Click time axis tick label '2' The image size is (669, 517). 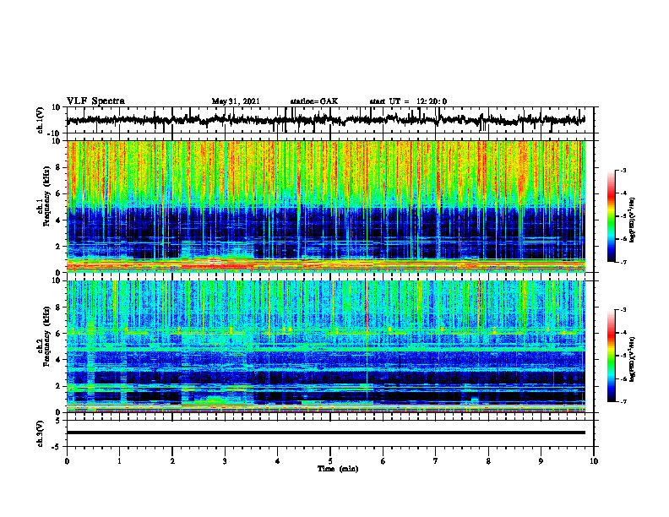coord(172,461)
